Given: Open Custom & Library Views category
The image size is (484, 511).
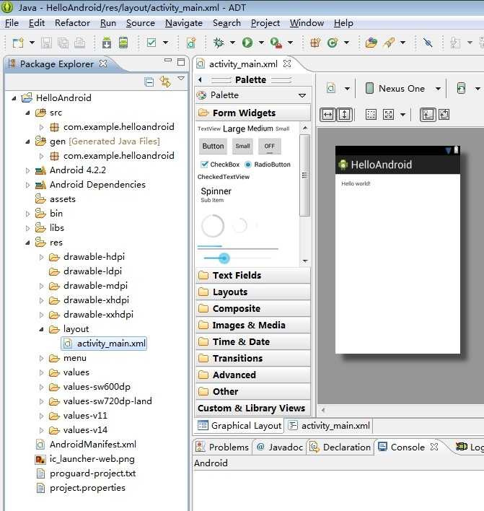Looking at the screenshot, I should [x=253, y=408].
